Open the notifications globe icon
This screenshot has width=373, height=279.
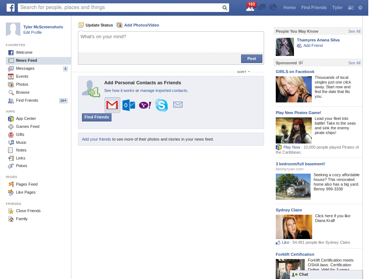(273, 8)
